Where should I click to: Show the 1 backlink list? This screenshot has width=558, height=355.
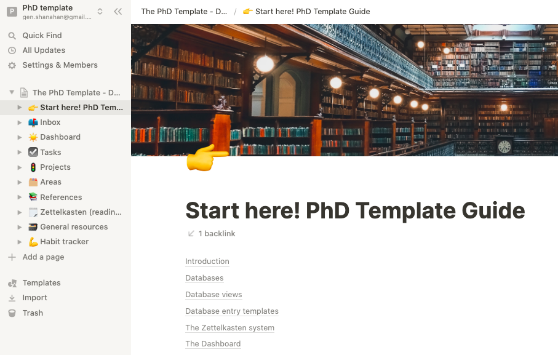point(211,234)
